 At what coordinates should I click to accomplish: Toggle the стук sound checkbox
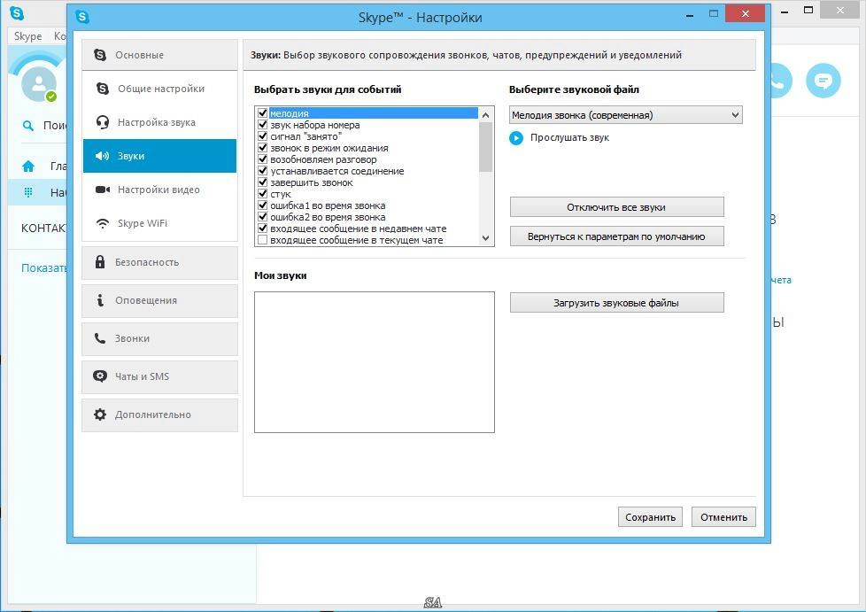[262, 194]
